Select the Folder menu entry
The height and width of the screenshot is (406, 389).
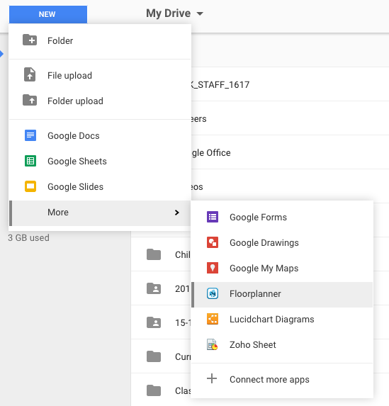(x=100, y=40)
